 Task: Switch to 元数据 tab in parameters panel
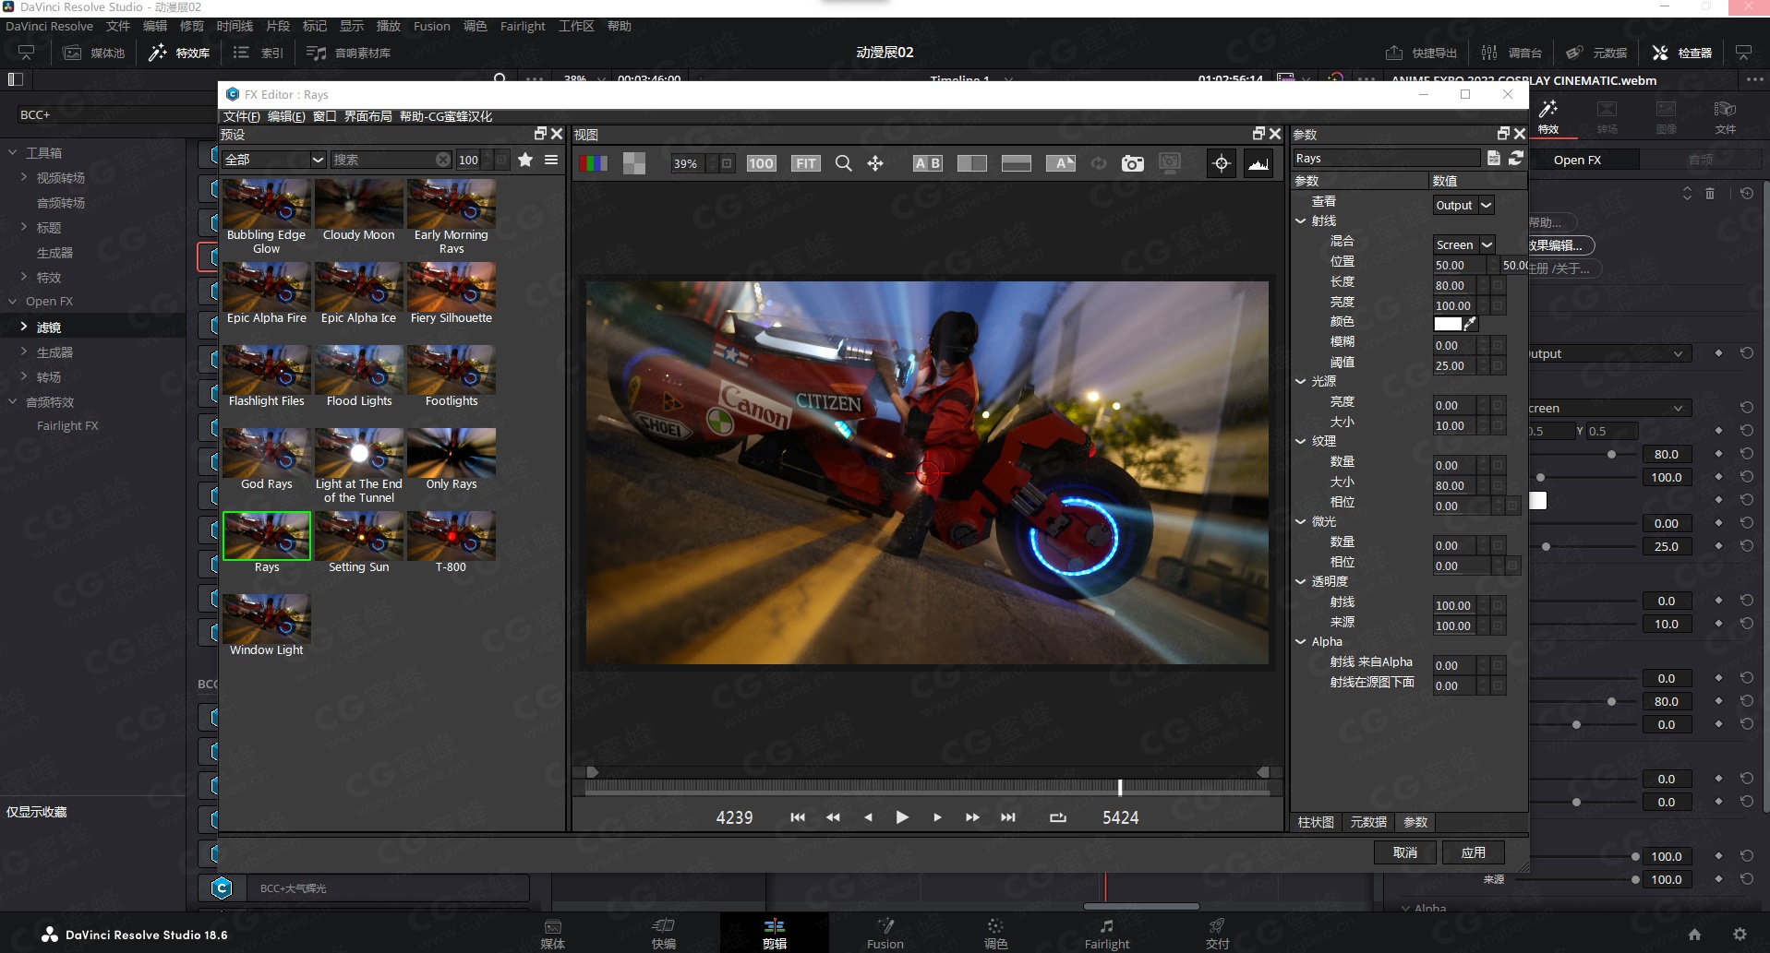[x=1368, y=822]
